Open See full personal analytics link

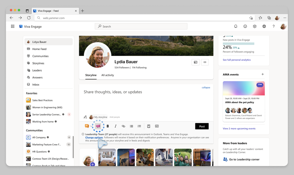click(x=237, y=60)
